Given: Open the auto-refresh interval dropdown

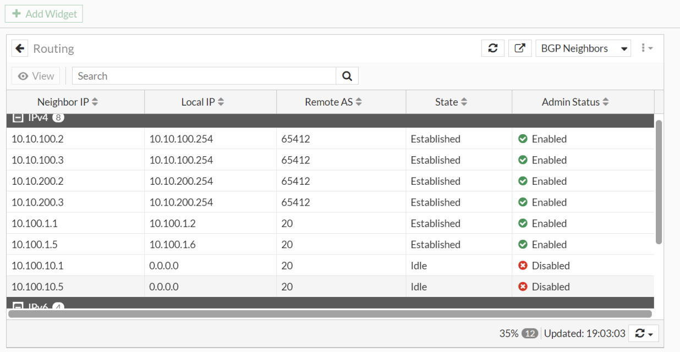Looking at the screenshot, I should click(x=643, y=333).
